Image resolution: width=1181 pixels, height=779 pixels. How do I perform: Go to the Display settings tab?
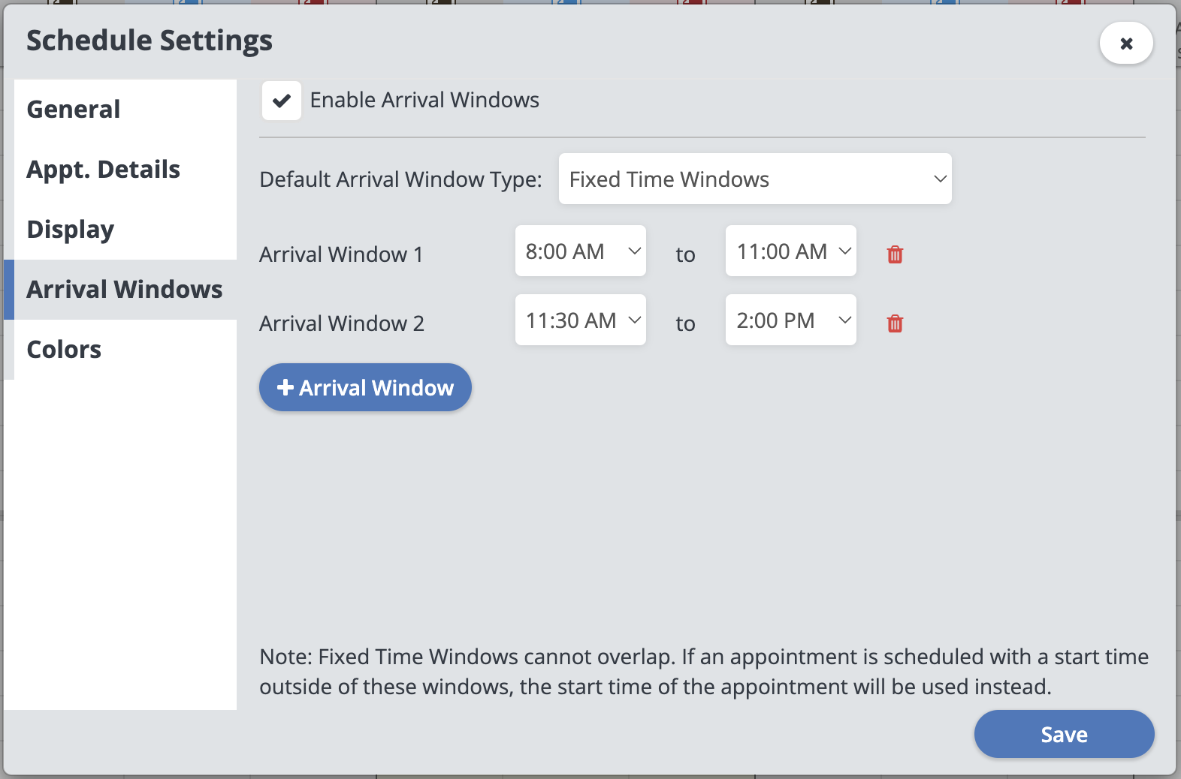coord(71,230)
